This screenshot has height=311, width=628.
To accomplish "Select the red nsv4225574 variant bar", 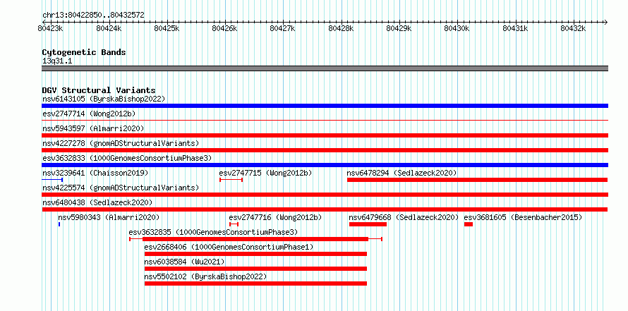I will coord(325,195).
